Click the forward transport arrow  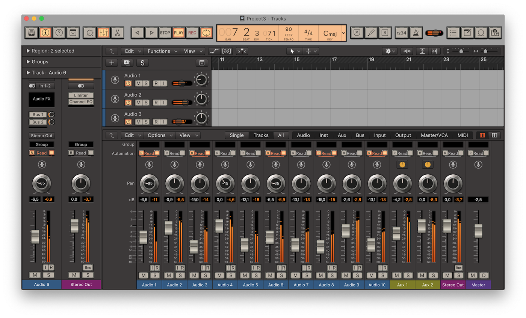click(x=151, y=33)
